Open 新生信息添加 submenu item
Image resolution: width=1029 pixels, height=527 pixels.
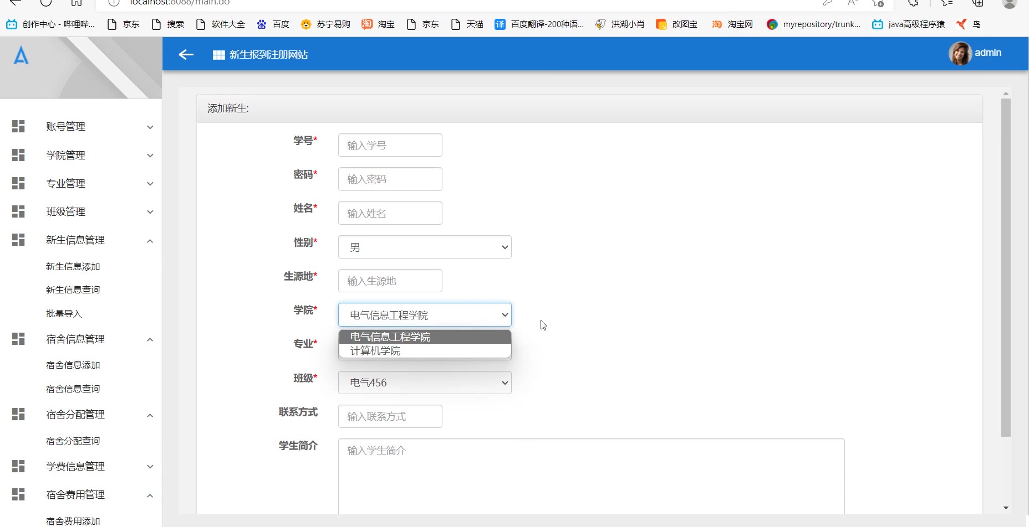[x=73, y=267]
